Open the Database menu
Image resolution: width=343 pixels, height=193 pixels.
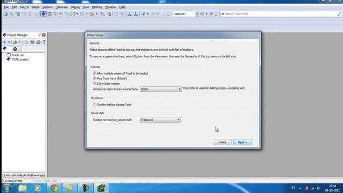(62, 7)
